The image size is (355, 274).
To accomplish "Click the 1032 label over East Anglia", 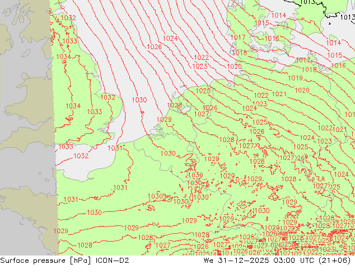I will [x=108, y=97].
